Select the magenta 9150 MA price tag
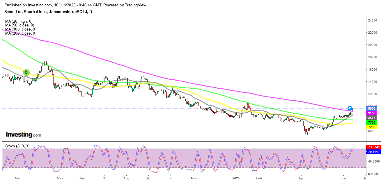Viewport: 383px width, 182px height. point(371,113)
